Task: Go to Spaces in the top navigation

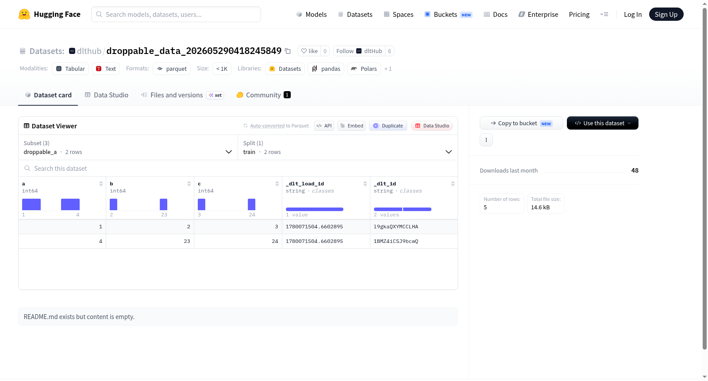Action: click(398, 14)
